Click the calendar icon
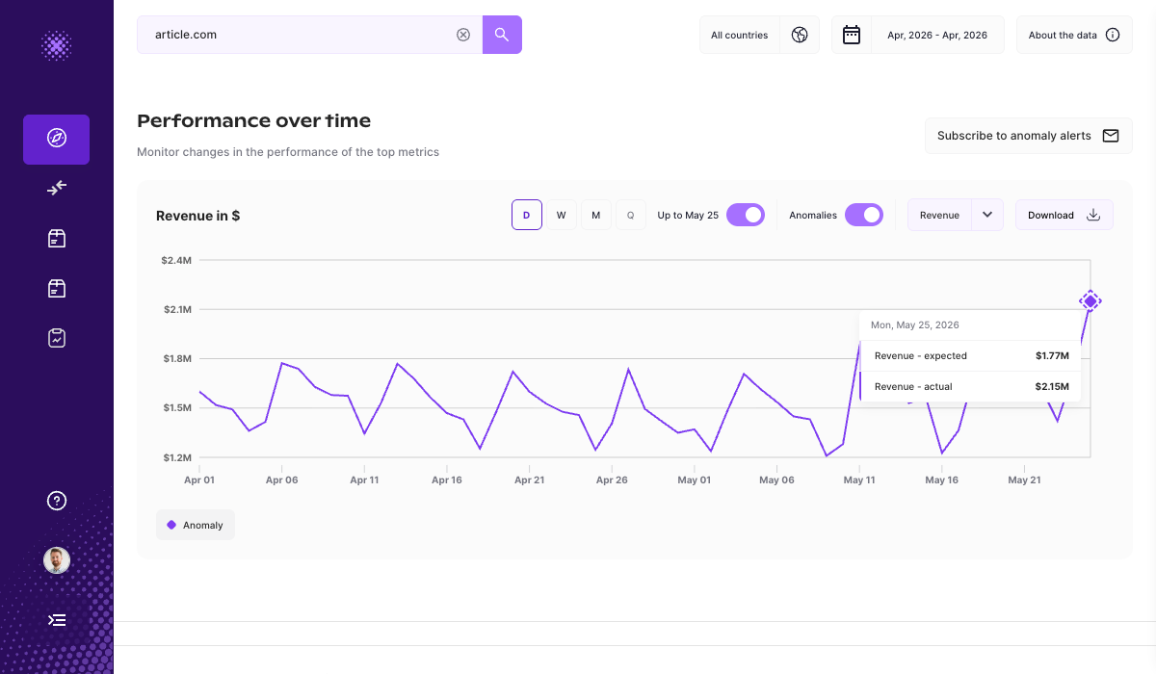The height and width of the screenshot is (674, 1156). (x=852, y=35)
